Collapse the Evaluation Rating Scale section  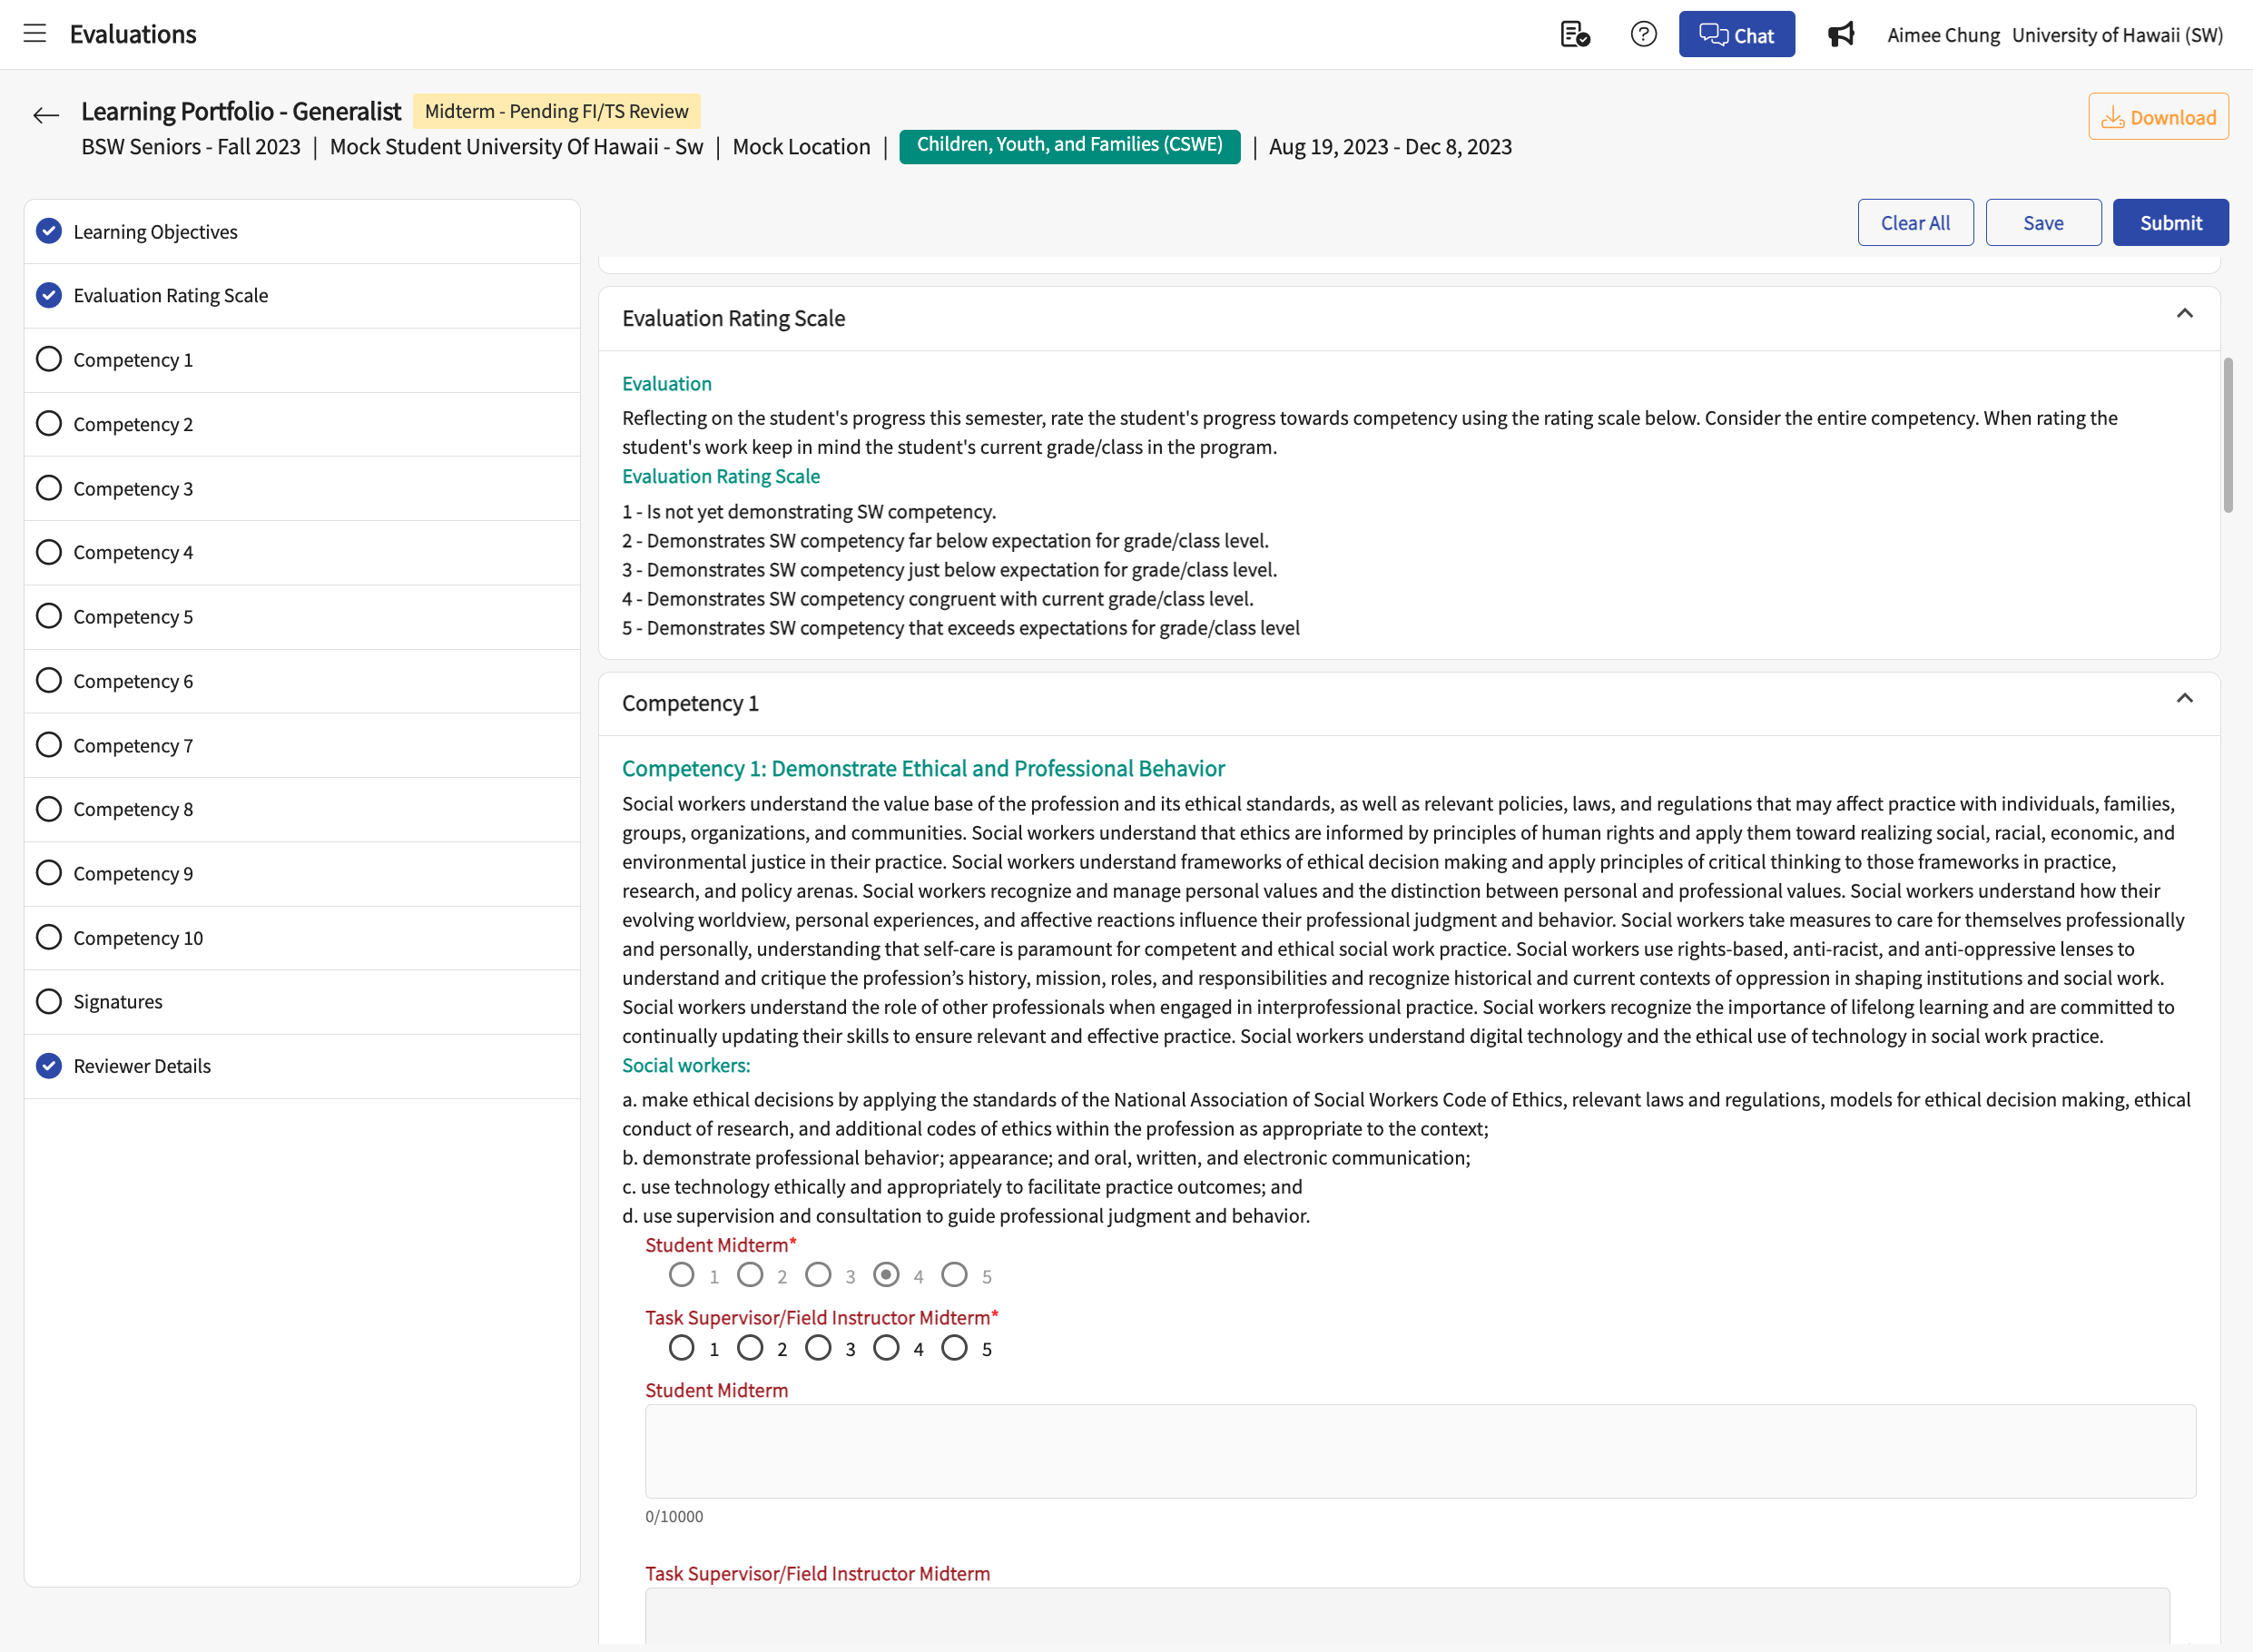2185,314
